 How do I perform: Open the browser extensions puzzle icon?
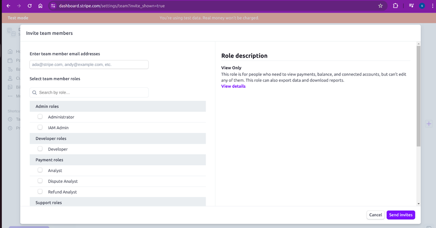tap(396, 6)
